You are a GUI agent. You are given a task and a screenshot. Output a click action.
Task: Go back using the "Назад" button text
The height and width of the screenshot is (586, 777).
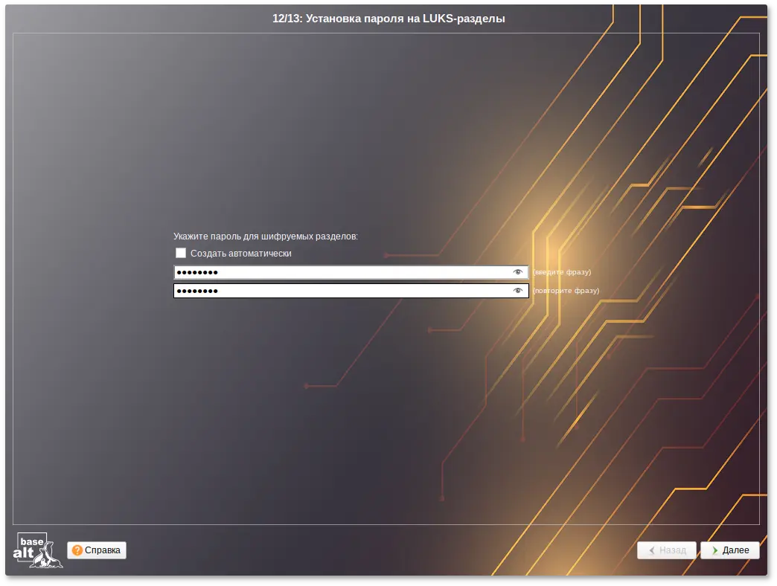673,550
